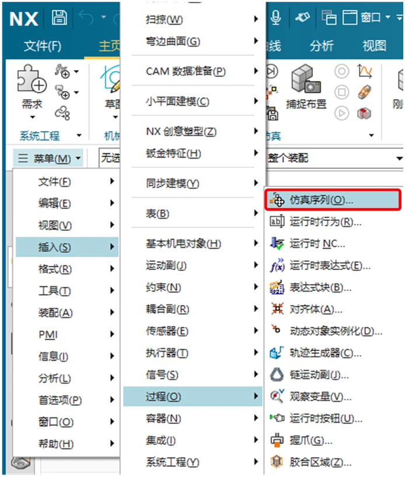Screen dimensions: 405x477
Task: Open the 窗口 dropdown in title bar
Action: tap(375, 17)
